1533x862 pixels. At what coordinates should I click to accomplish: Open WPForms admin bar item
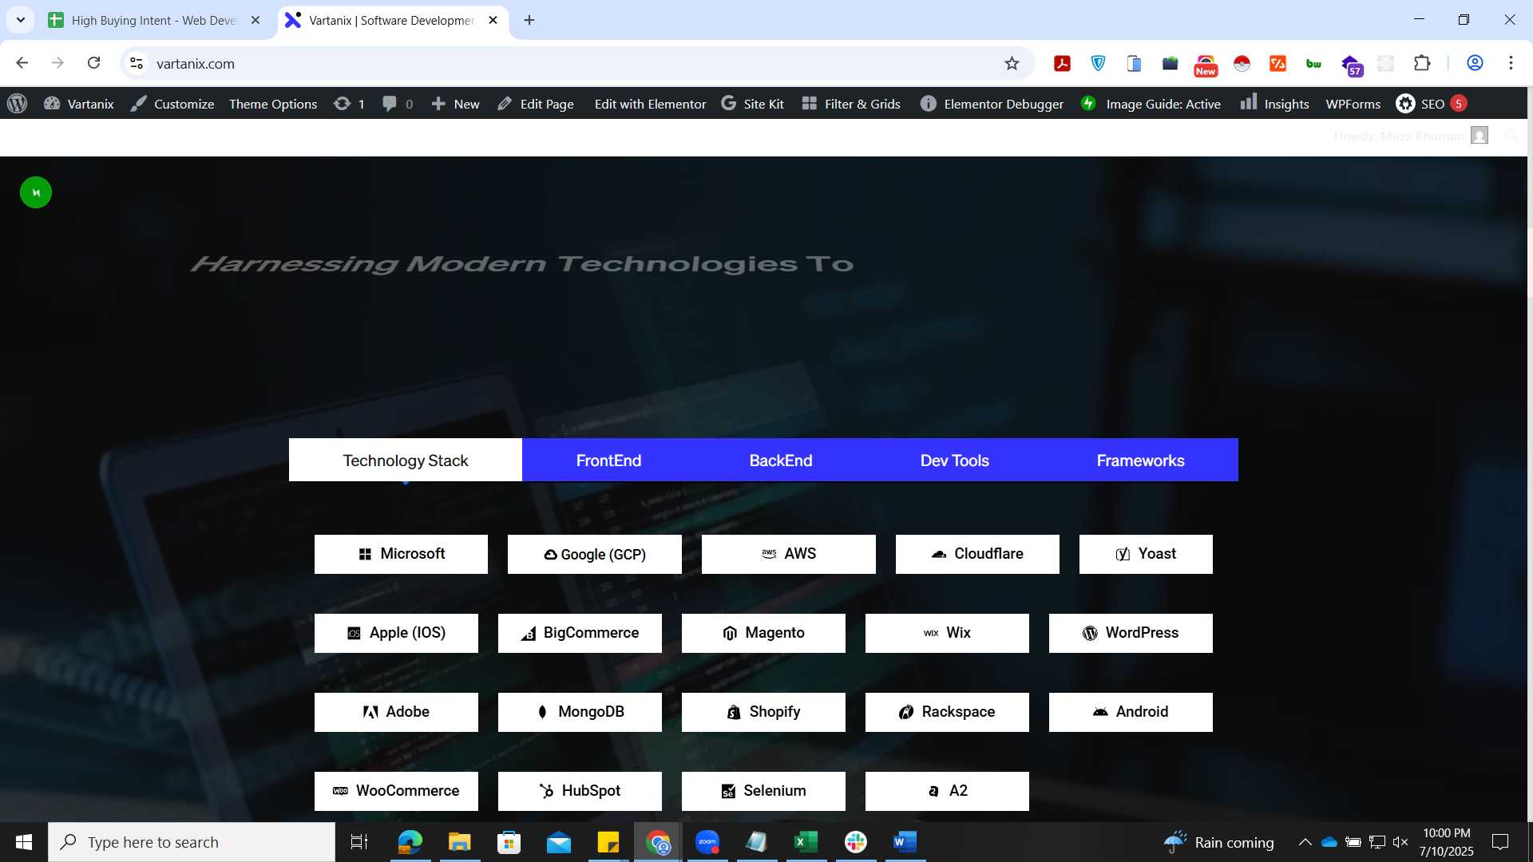point(1353,104)
